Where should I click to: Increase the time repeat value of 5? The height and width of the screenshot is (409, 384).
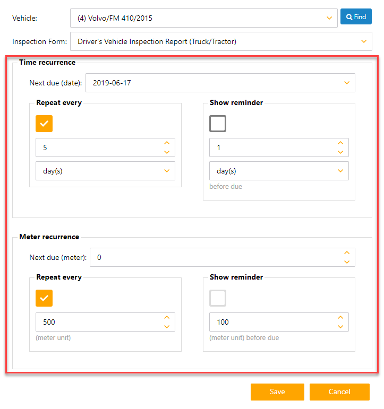167,143
